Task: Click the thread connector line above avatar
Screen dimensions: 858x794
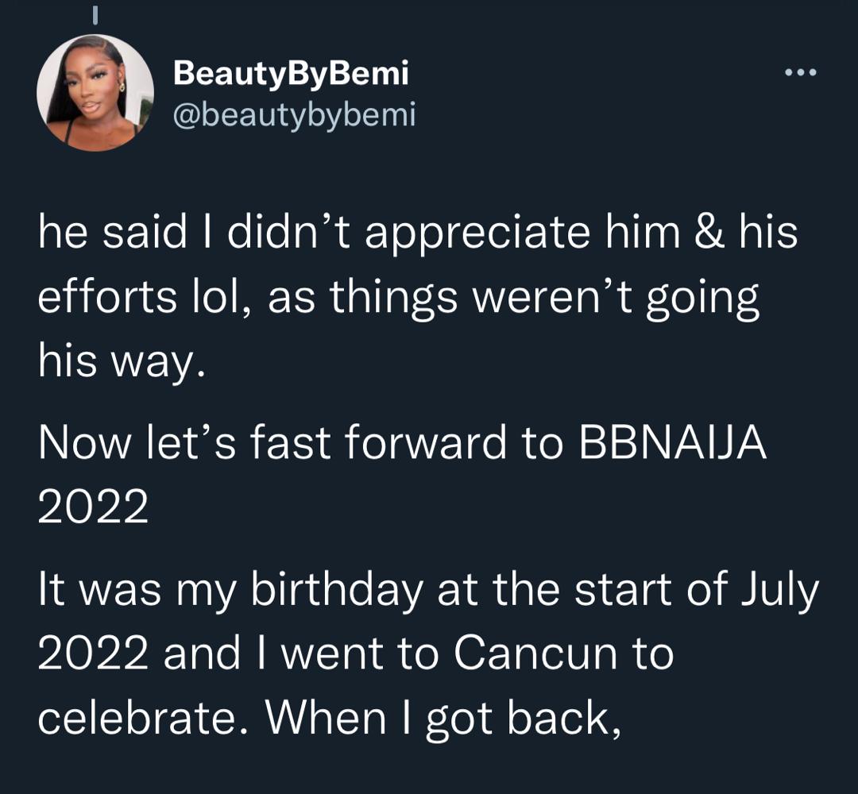Action: click(95, 14)
